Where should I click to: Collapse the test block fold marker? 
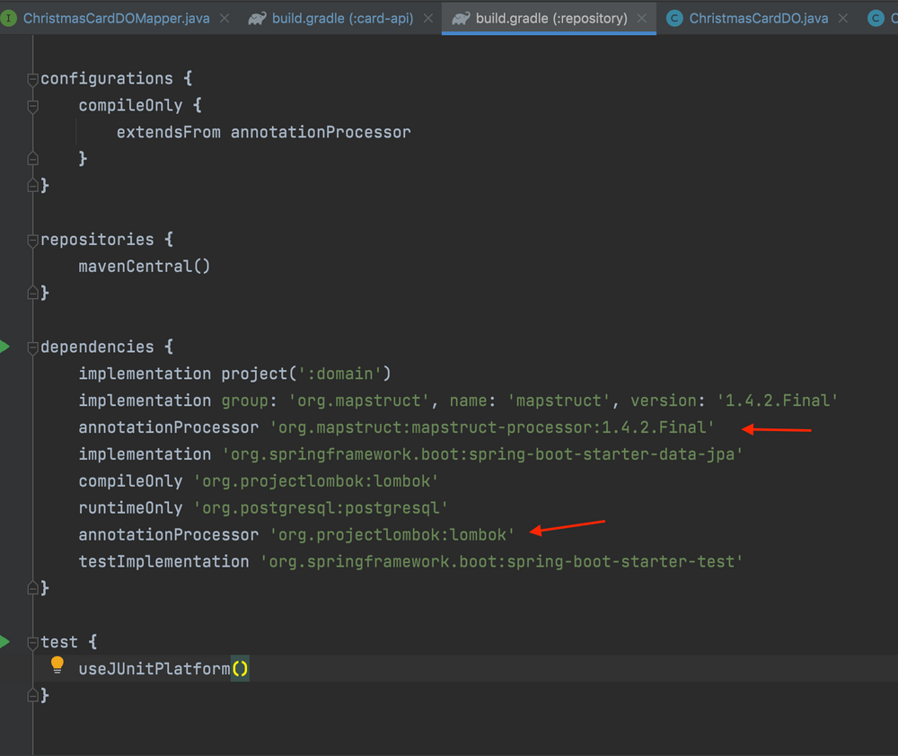click(31, 641)
